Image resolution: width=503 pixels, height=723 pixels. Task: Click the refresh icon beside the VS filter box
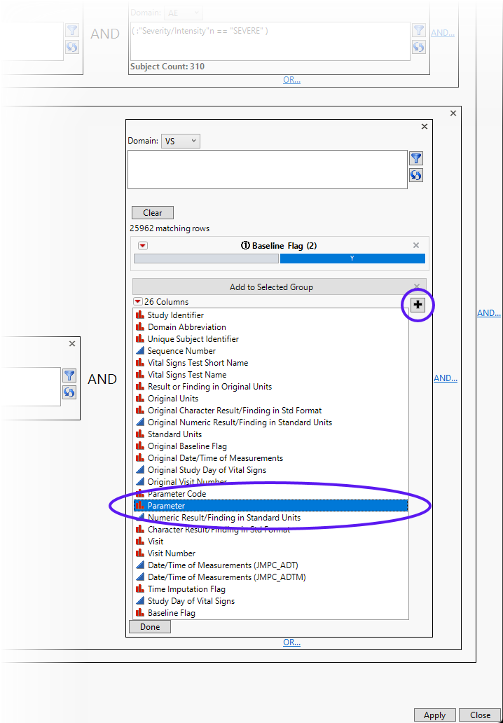416,175
